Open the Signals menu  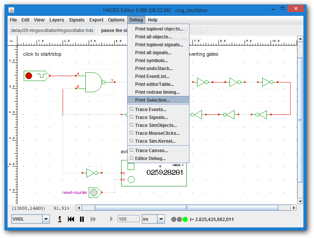[77, 20]
